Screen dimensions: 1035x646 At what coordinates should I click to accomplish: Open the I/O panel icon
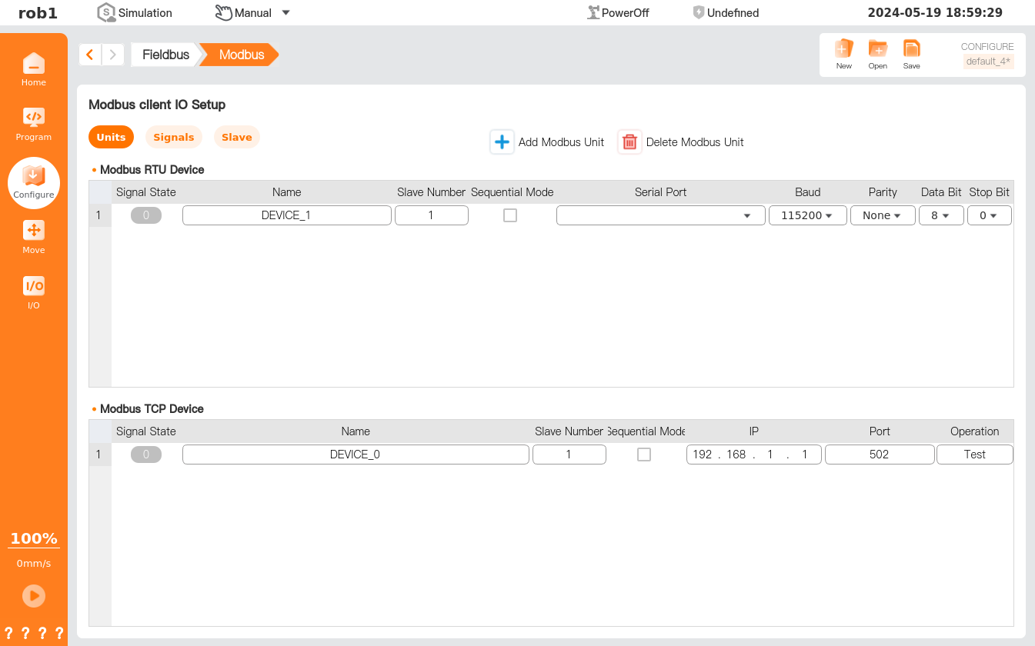(33, 287)
